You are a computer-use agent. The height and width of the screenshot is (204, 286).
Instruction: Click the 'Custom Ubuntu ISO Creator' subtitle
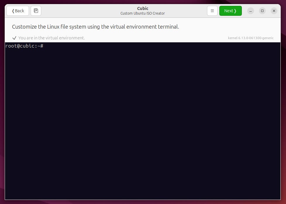click(143, 13)
